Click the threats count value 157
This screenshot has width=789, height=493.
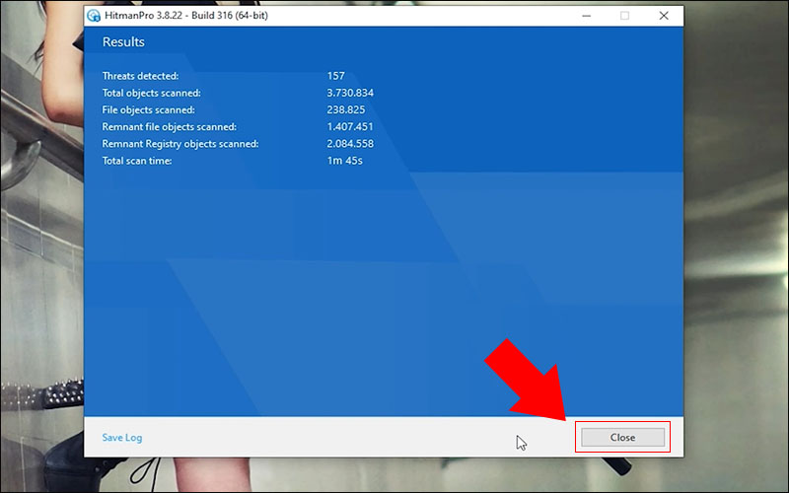335,76
